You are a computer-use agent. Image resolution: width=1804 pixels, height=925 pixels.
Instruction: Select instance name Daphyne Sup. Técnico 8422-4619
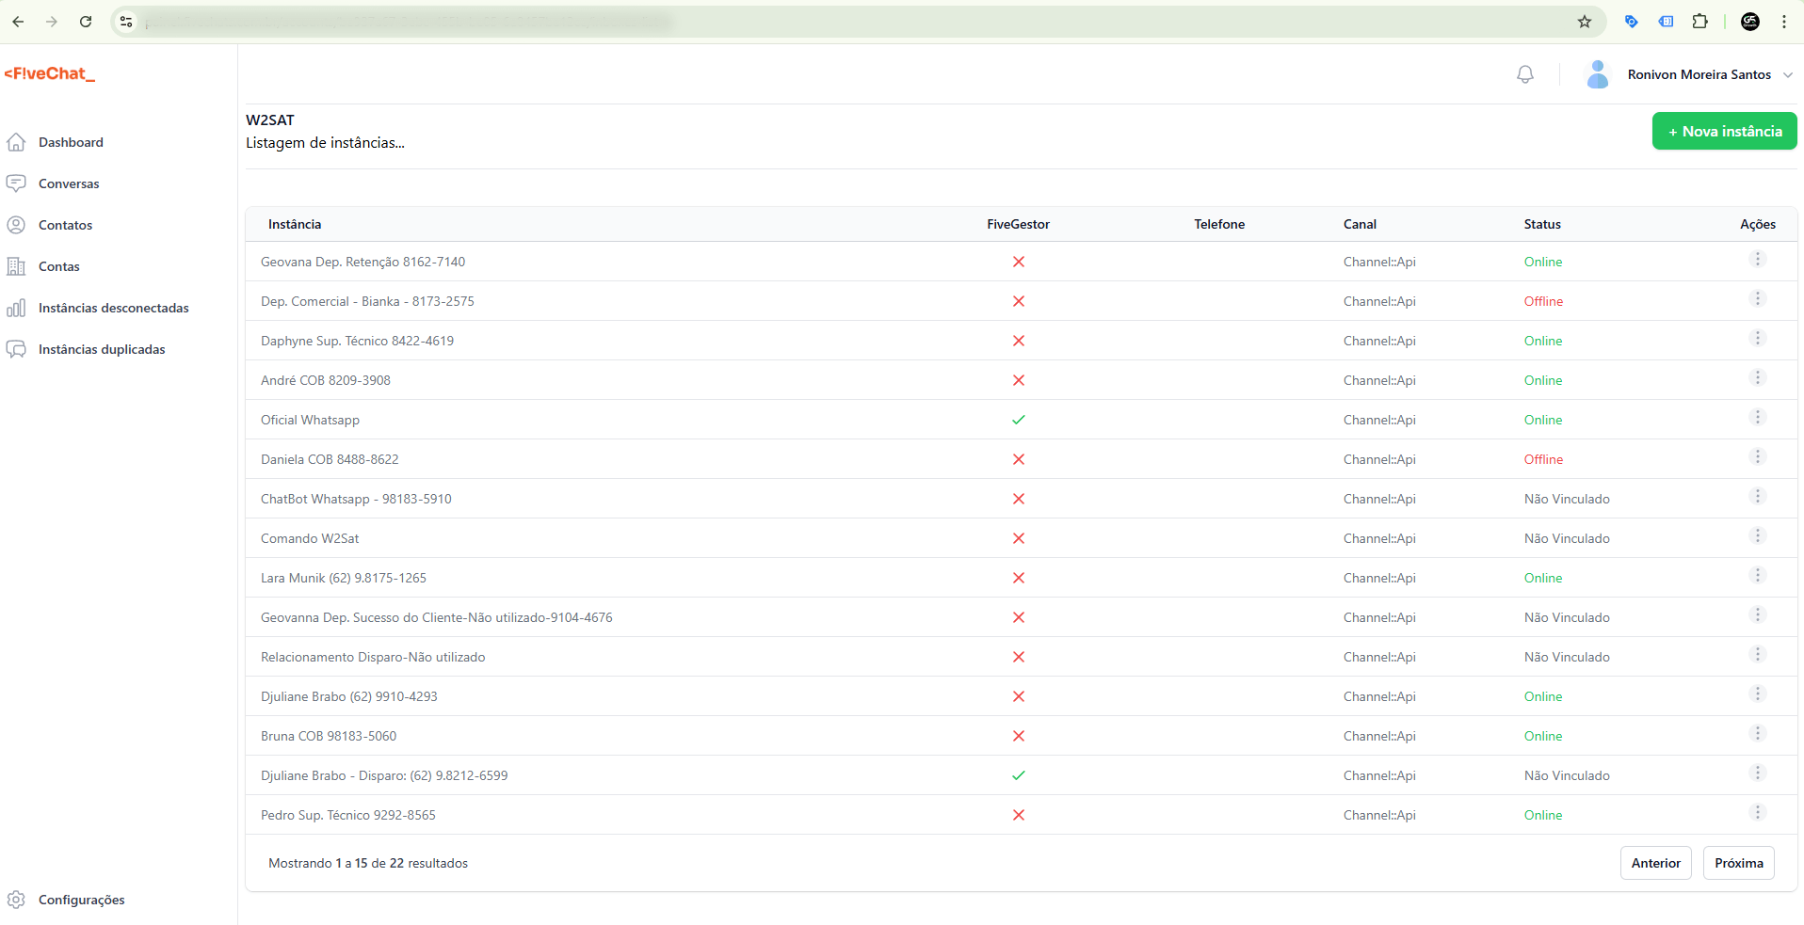coord(357,341)
